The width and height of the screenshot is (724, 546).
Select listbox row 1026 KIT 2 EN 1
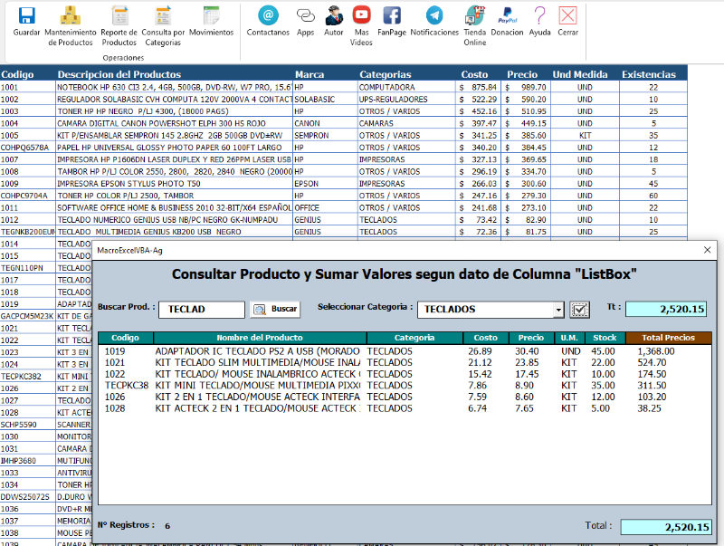[405, 397]
